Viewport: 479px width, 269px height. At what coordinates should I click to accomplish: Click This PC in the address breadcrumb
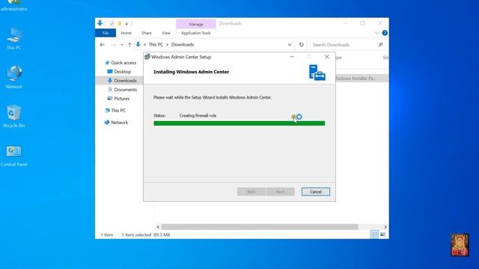pyautogui.click(x=156, y=45)
